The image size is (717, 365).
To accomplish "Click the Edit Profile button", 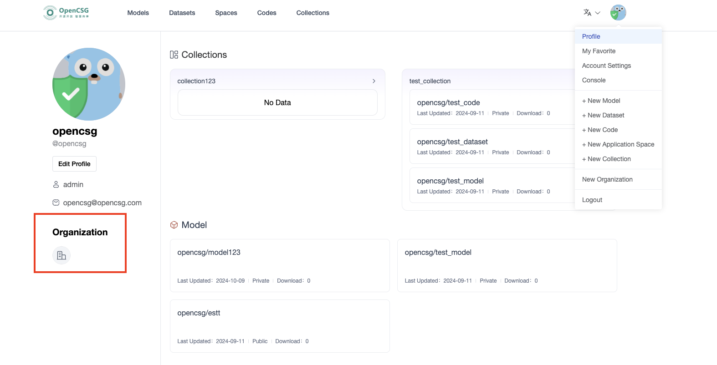I will pos(74,164).
